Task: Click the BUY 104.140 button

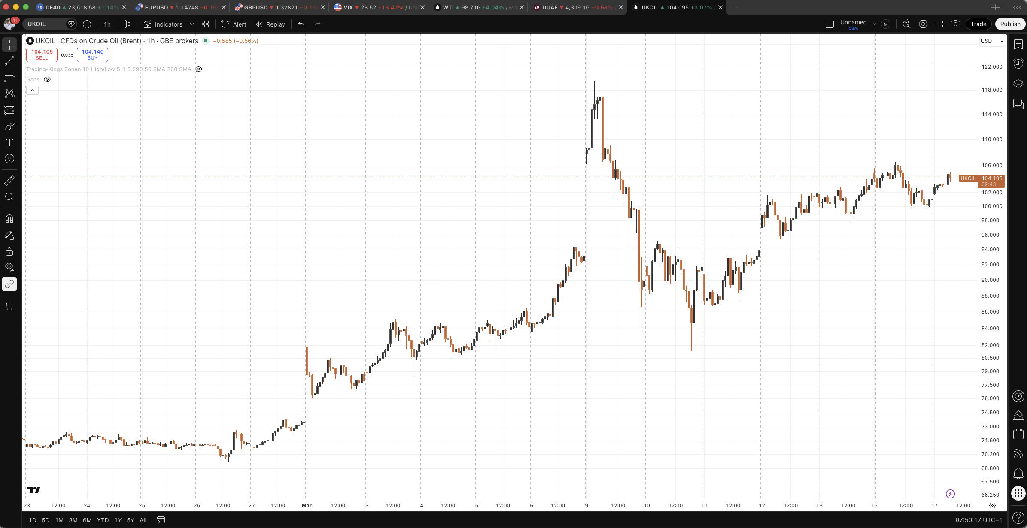Action: click(x=92, y=54)
